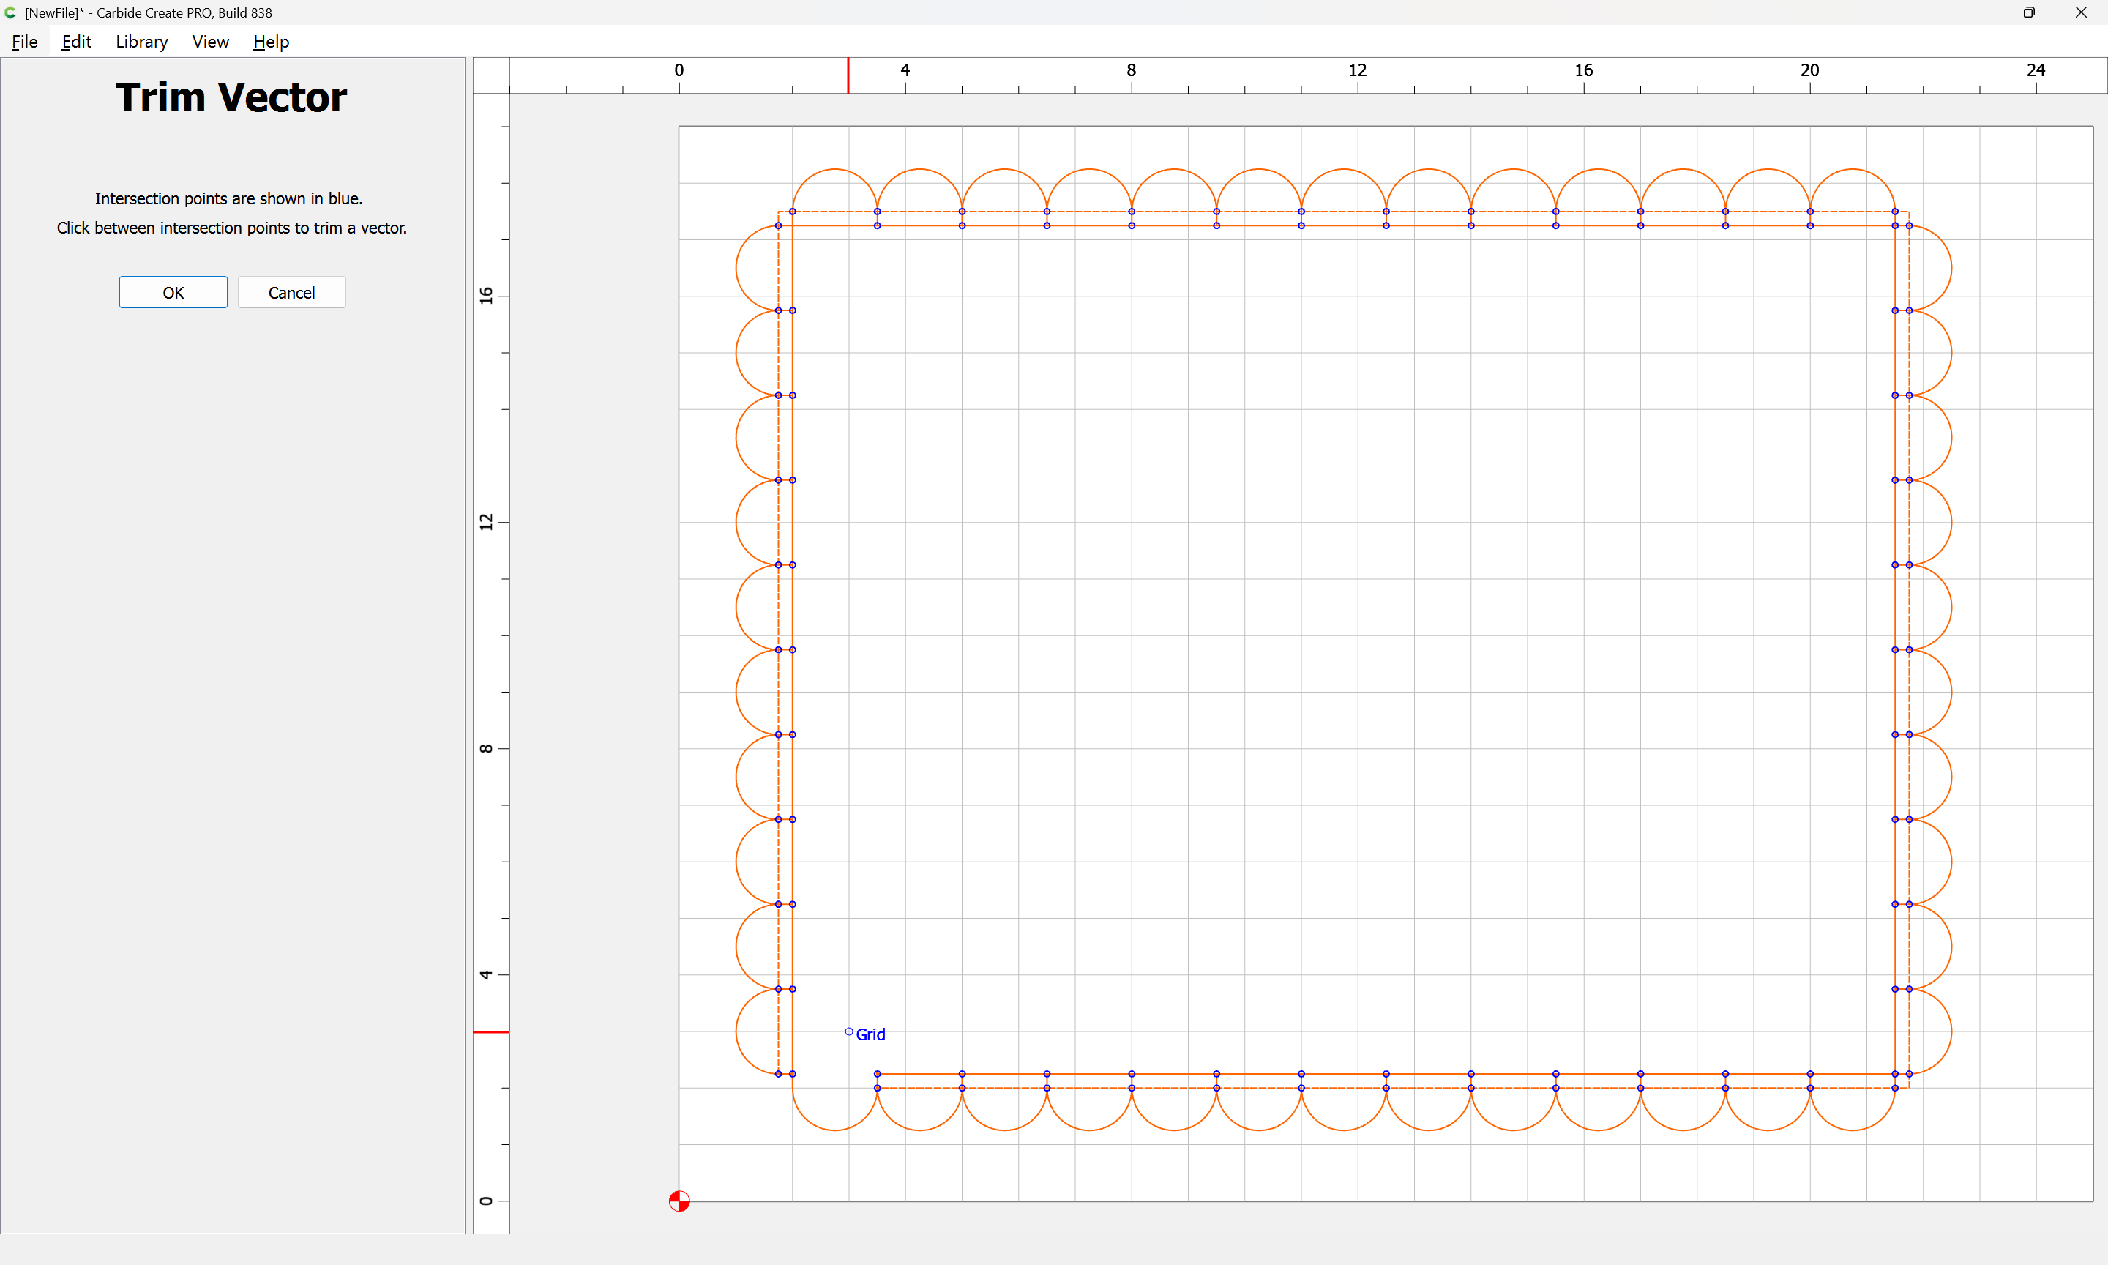Trim the leftmost semicircle of top scallop row

tap(835, 170)
